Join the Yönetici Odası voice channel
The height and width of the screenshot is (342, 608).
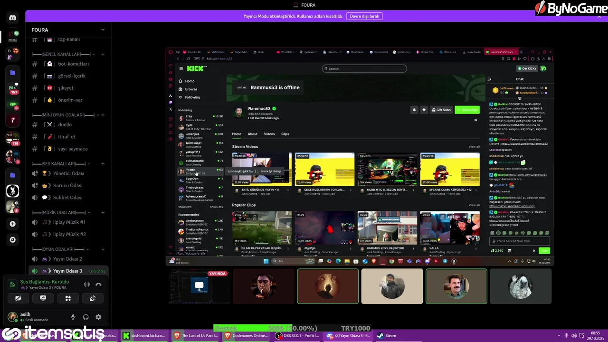tap(68, 173)
